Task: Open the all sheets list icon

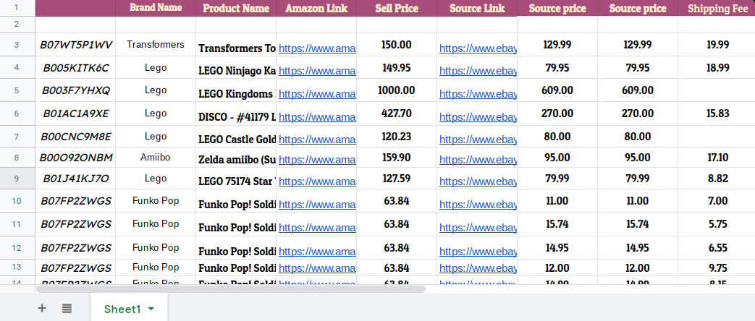Action: [67, 309]
